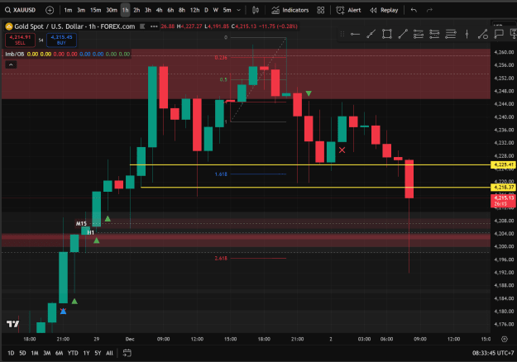Set date range to 6M
The image size is (517, 362).
click(59, 353)
